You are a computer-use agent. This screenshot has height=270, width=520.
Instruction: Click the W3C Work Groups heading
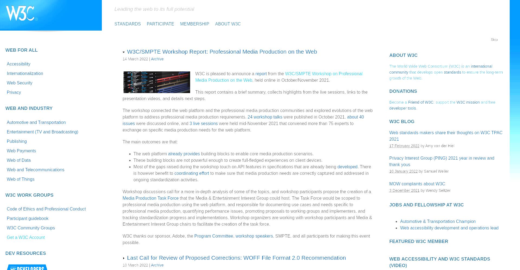coord(30,195)
